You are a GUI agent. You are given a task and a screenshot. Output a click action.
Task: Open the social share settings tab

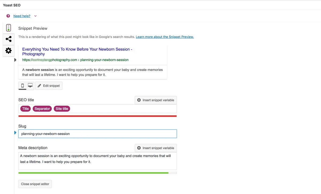click(x=9, y=39)
